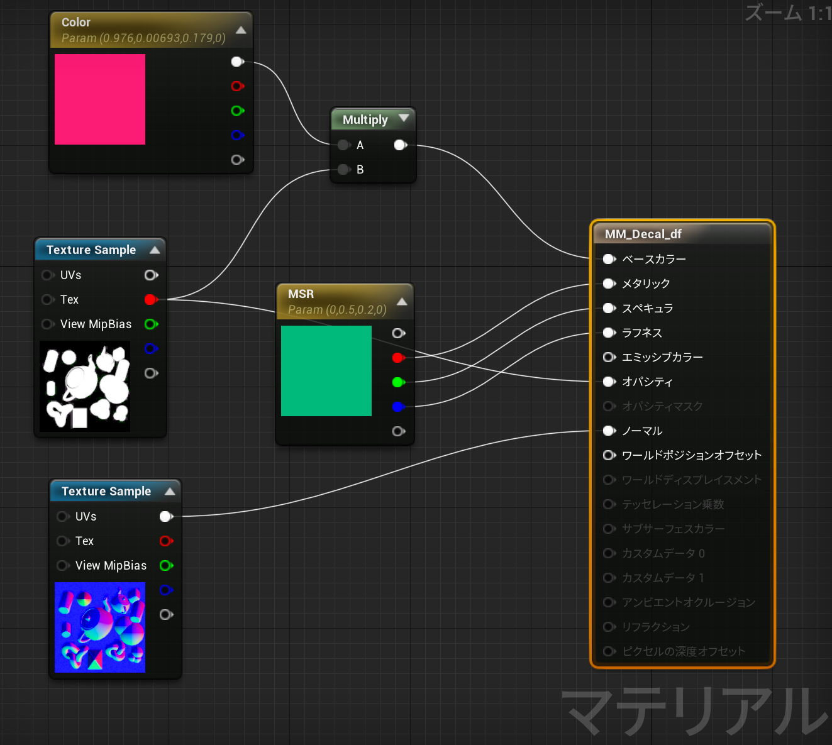832x745 pixels.
Task: Click the green swatch inside the MSR node
Action: [x=326, y=371]
